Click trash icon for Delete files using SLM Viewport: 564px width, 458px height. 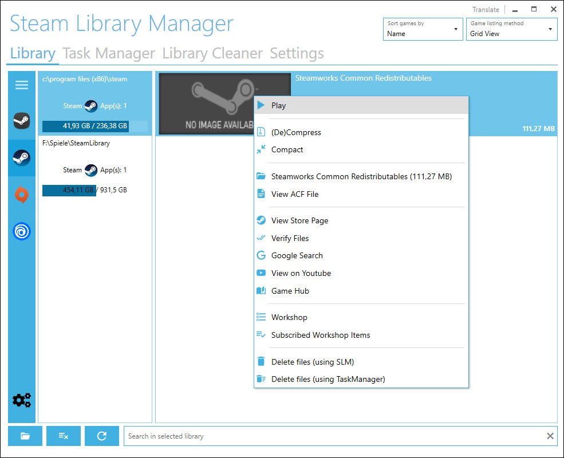tap(261, 361)
